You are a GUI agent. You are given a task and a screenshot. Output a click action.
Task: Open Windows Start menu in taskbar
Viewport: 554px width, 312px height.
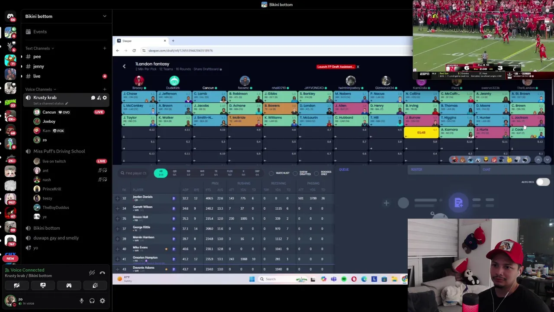(252, 279)
